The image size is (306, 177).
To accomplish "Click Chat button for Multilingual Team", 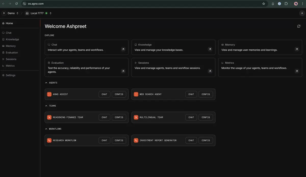I will (191, 117).
